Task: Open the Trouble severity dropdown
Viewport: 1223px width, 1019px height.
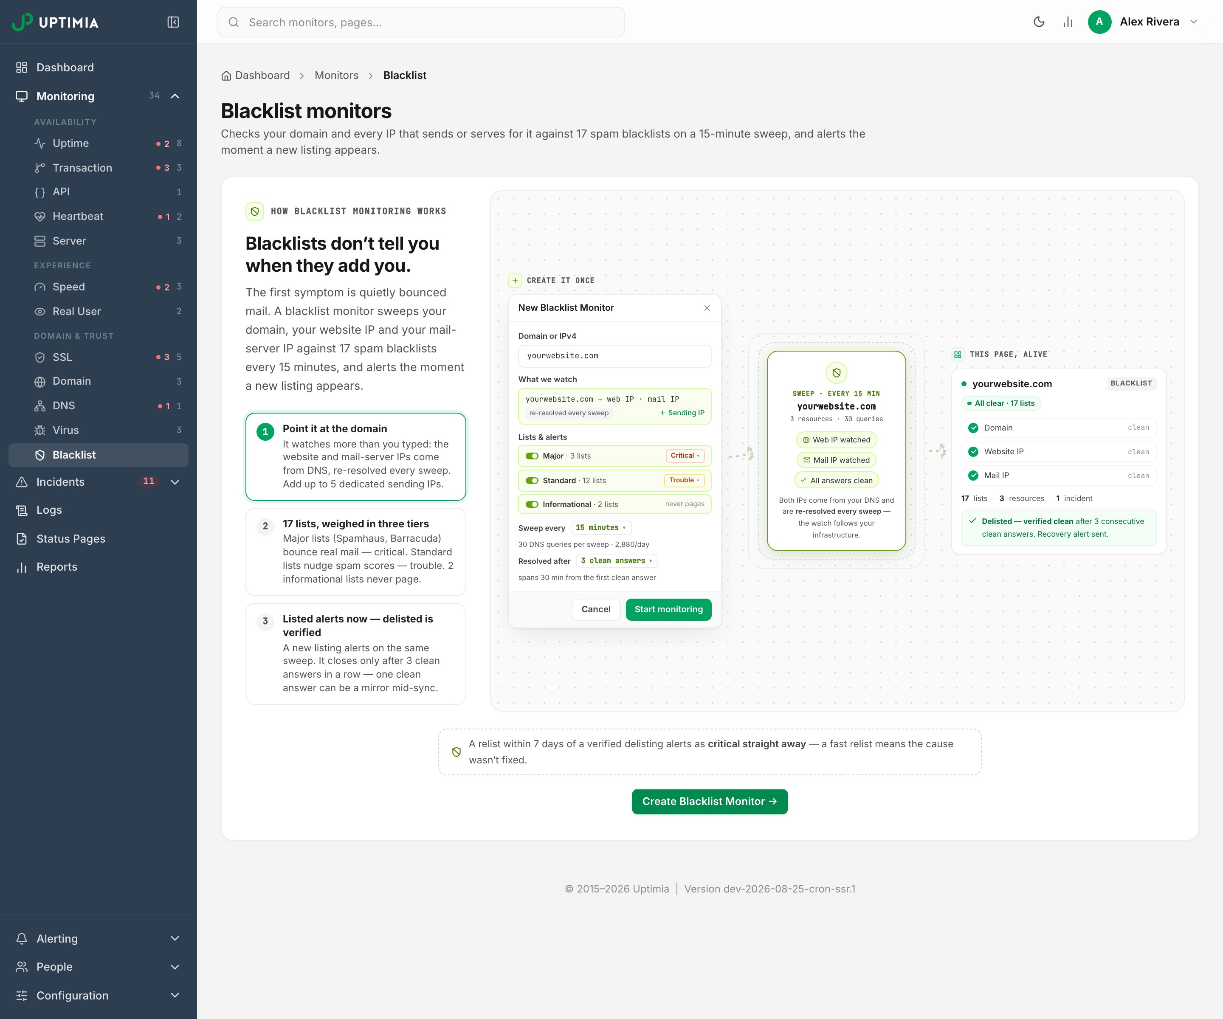Action: click(684, 480)
